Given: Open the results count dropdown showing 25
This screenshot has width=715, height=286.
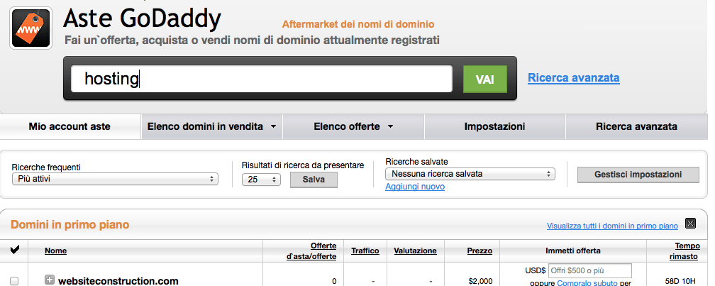Looking at the screenshot, I should pyautogui.click(x=261, y=180).
